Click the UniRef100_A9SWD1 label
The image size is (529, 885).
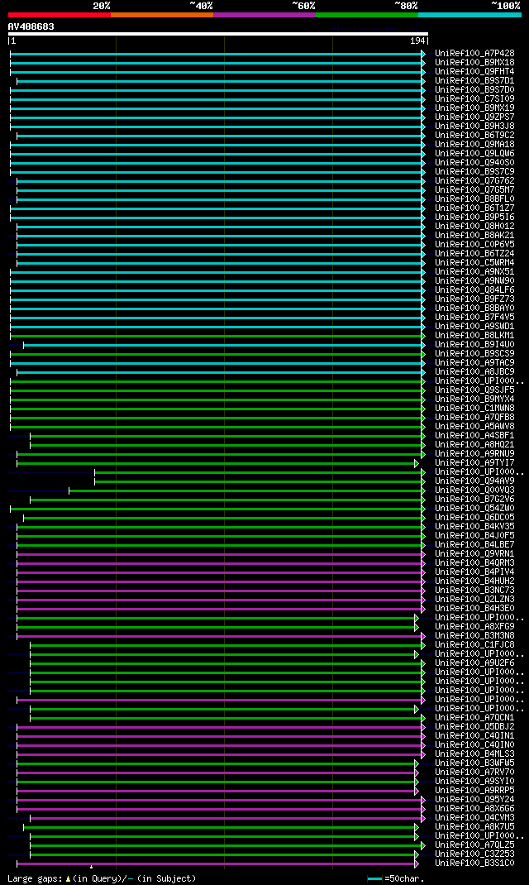tap(474, 327)
